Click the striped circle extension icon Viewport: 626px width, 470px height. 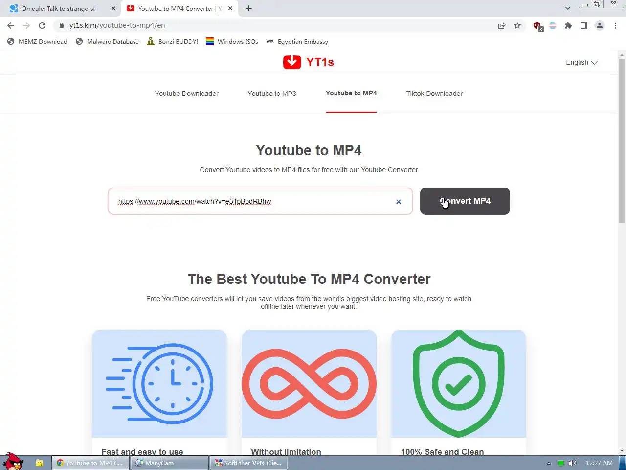click(553, 25)
